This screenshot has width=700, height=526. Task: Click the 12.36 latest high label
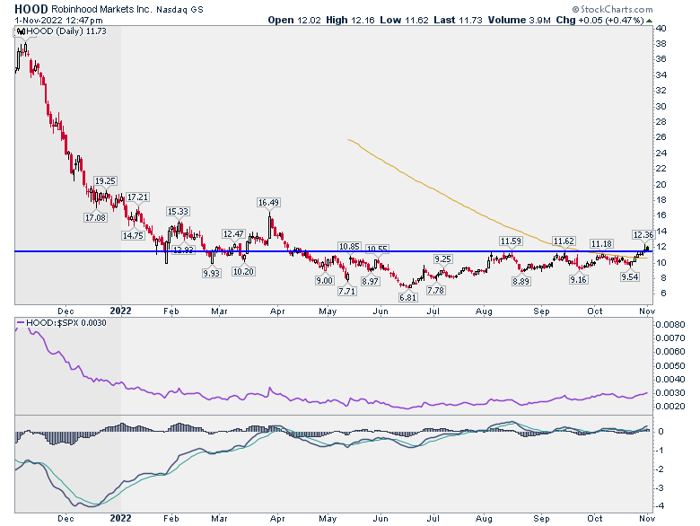(x=643, y=234)
